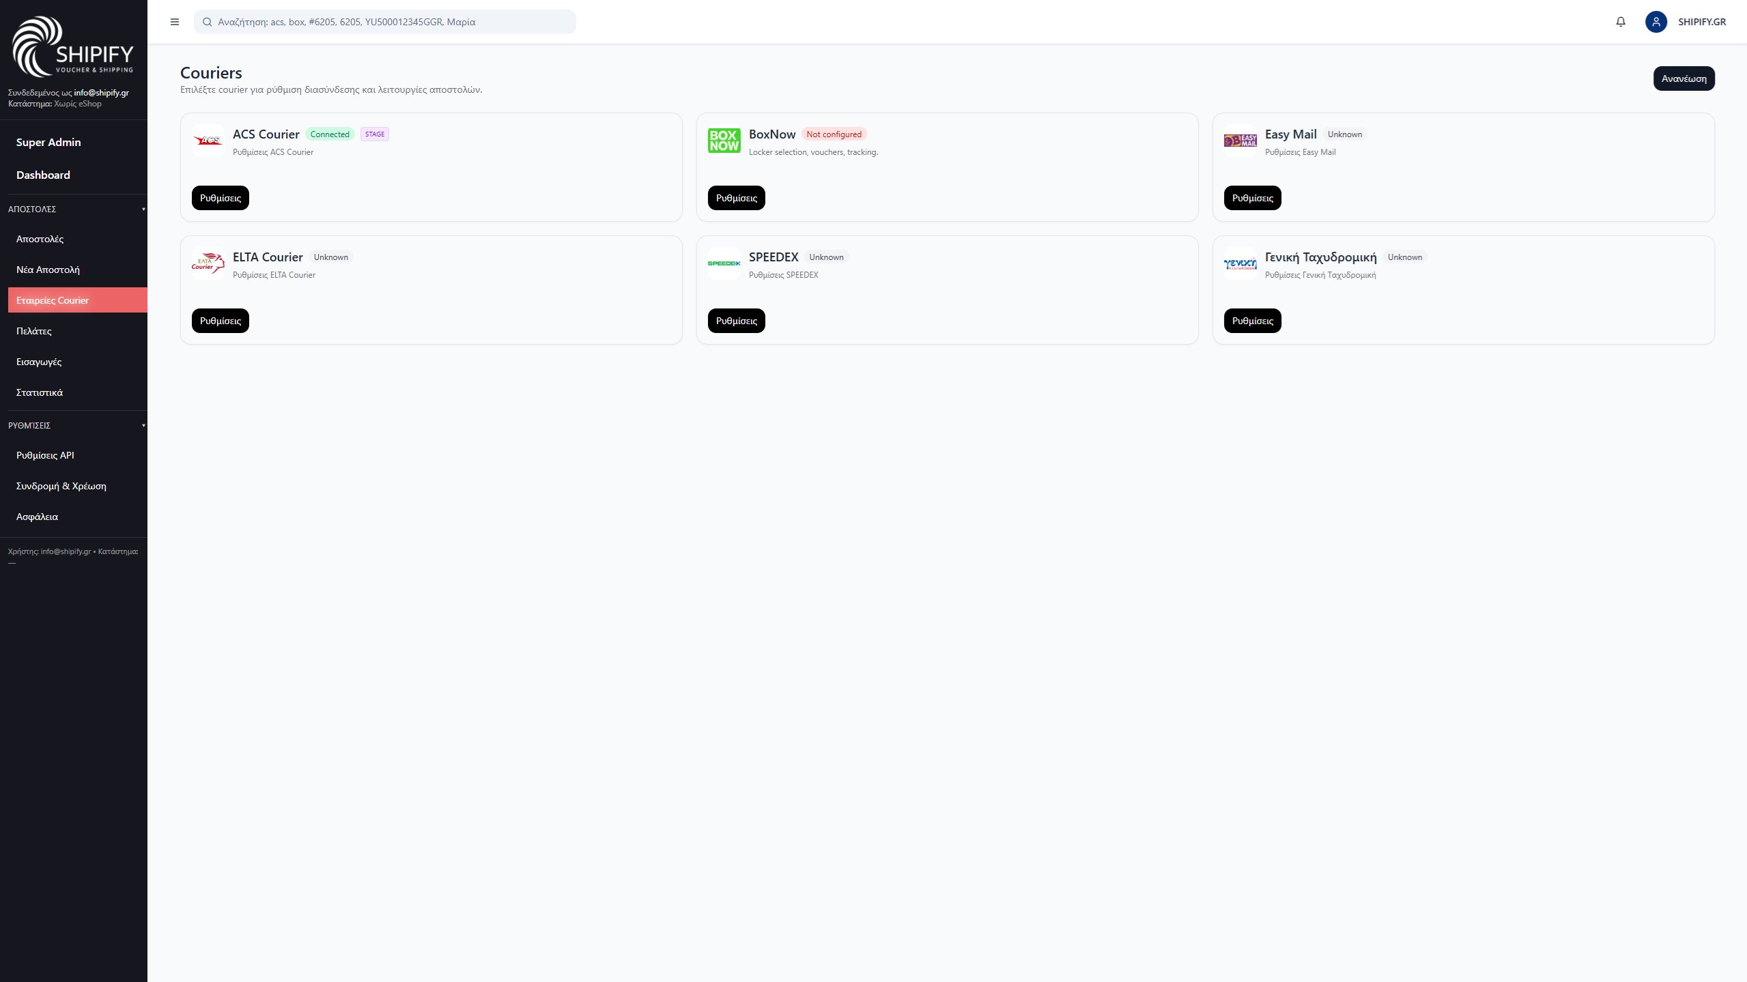
Task: Open Ρυθμίσεις for SPEEDEX courier
Action: pyautogui.click(x=736, y=321)
